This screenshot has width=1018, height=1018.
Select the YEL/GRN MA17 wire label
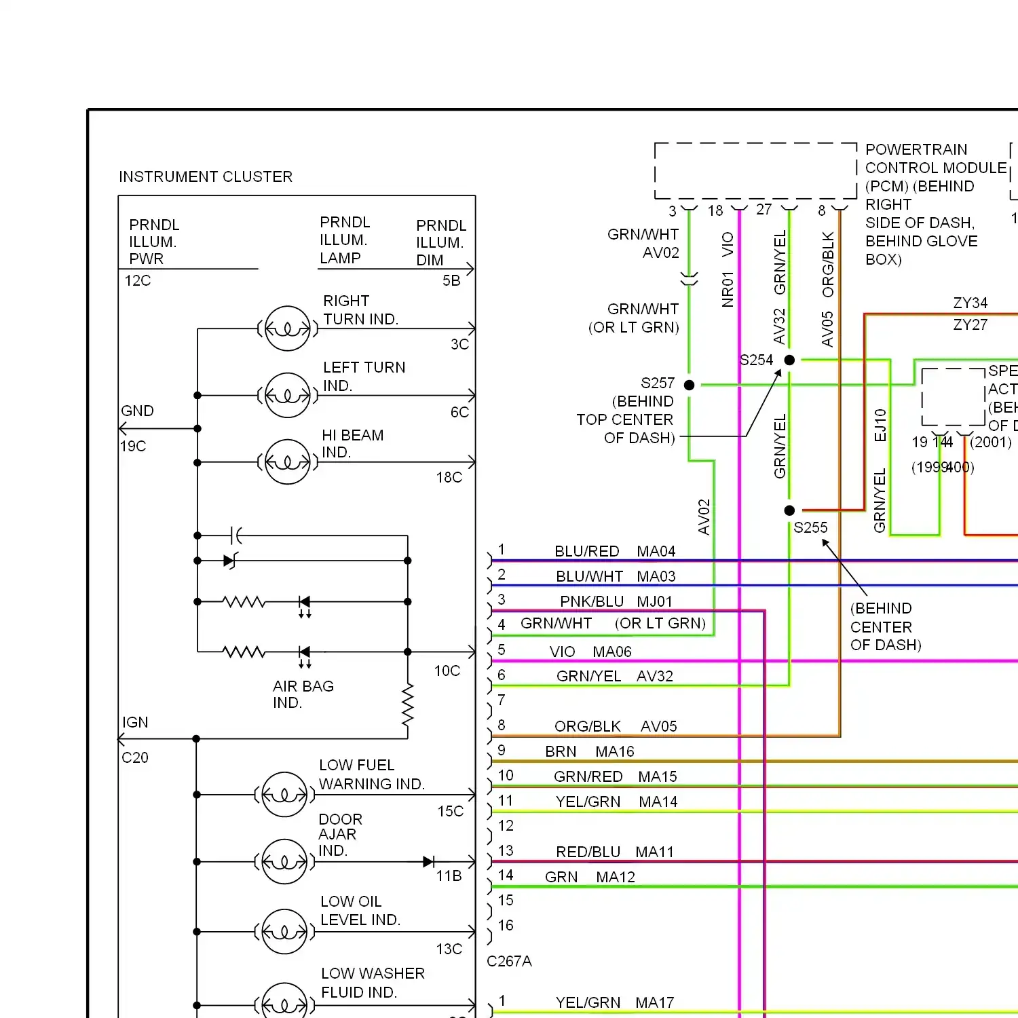[615, 1003]
